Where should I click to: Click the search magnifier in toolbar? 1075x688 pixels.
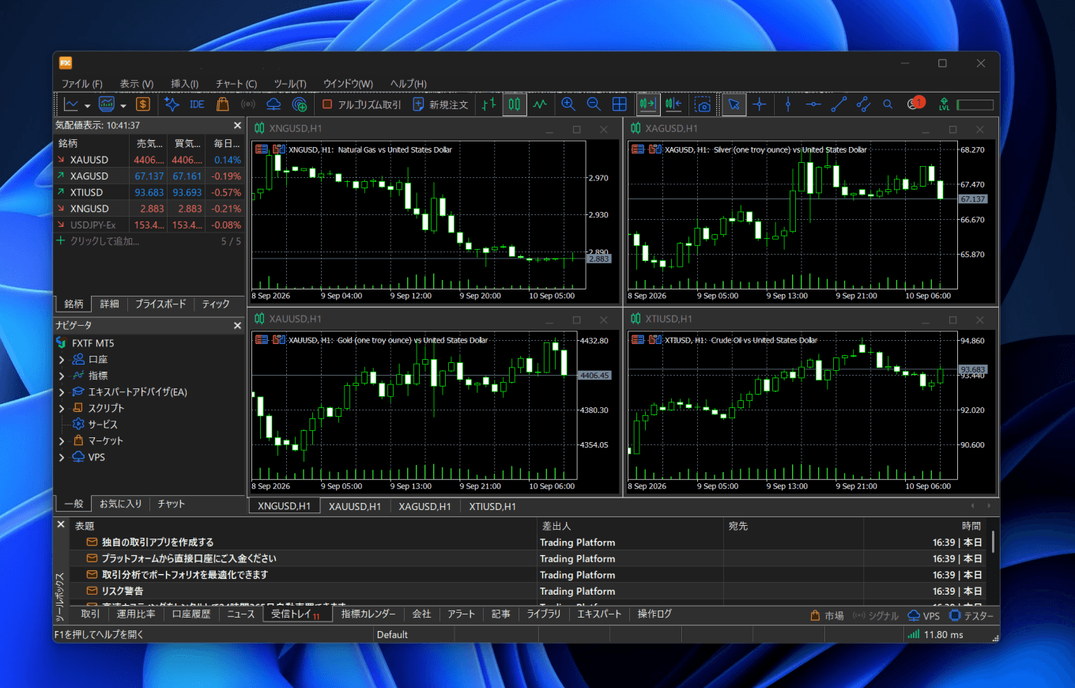pos(888,104)
